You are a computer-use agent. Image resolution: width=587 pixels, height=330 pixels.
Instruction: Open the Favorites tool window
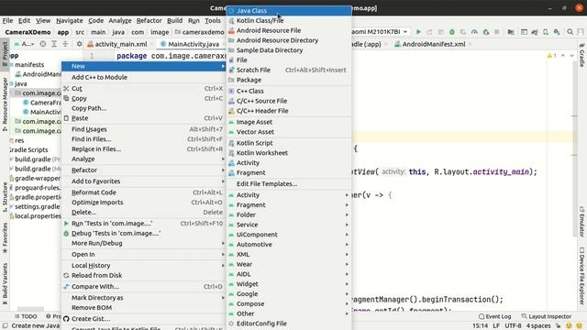pyautogui.click(x=5, y=237)
